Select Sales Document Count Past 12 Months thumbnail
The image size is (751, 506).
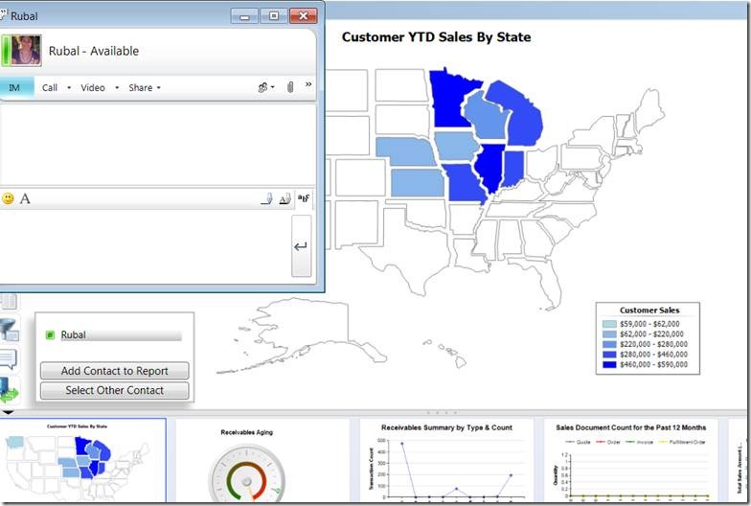click(630, 460)
